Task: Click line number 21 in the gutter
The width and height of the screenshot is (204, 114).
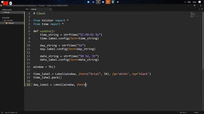Action: click(28, 85)
